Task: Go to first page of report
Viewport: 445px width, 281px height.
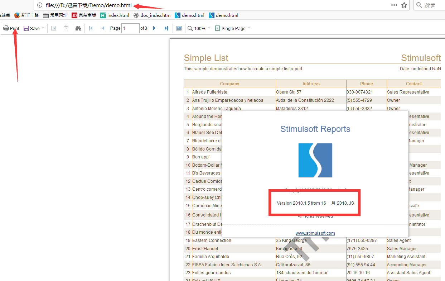Action: pyautogui.click(x=91, y=28)
